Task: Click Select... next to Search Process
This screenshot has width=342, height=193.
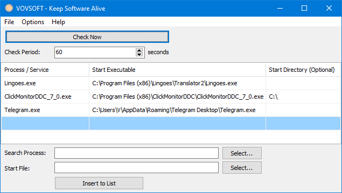Action: click(242, 153)
